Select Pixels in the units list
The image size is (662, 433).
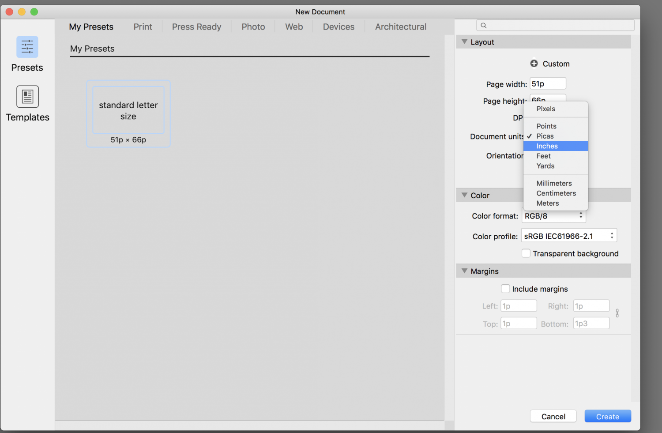coord(546,109)
